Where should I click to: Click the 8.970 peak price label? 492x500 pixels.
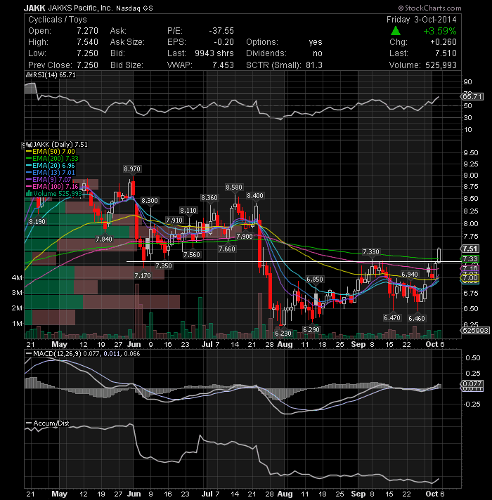click(132, 169)
